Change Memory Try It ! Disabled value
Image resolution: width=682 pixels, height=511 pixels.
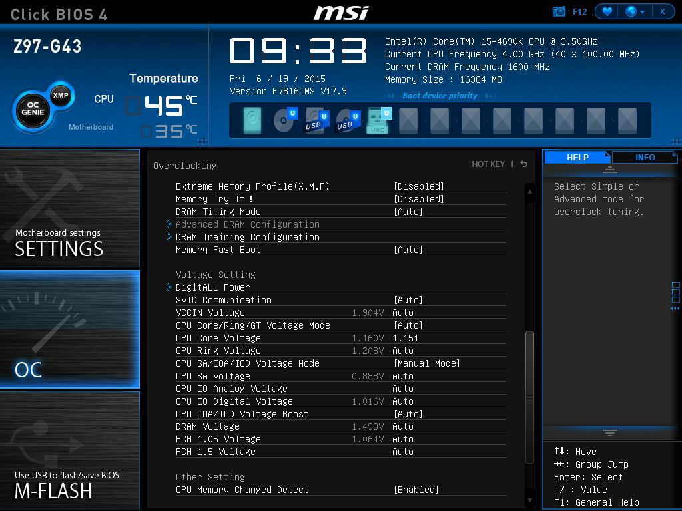tap(418, 198)
